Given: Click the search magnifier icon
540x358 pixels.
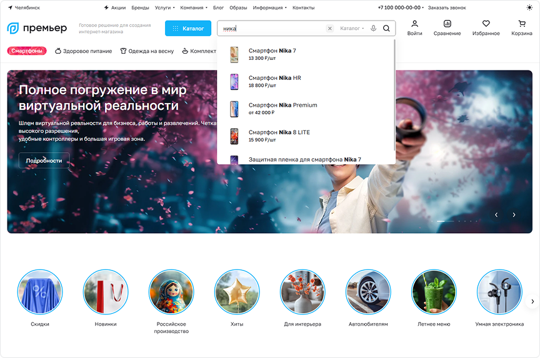Looking at the screenshot, I should (386, 28).
